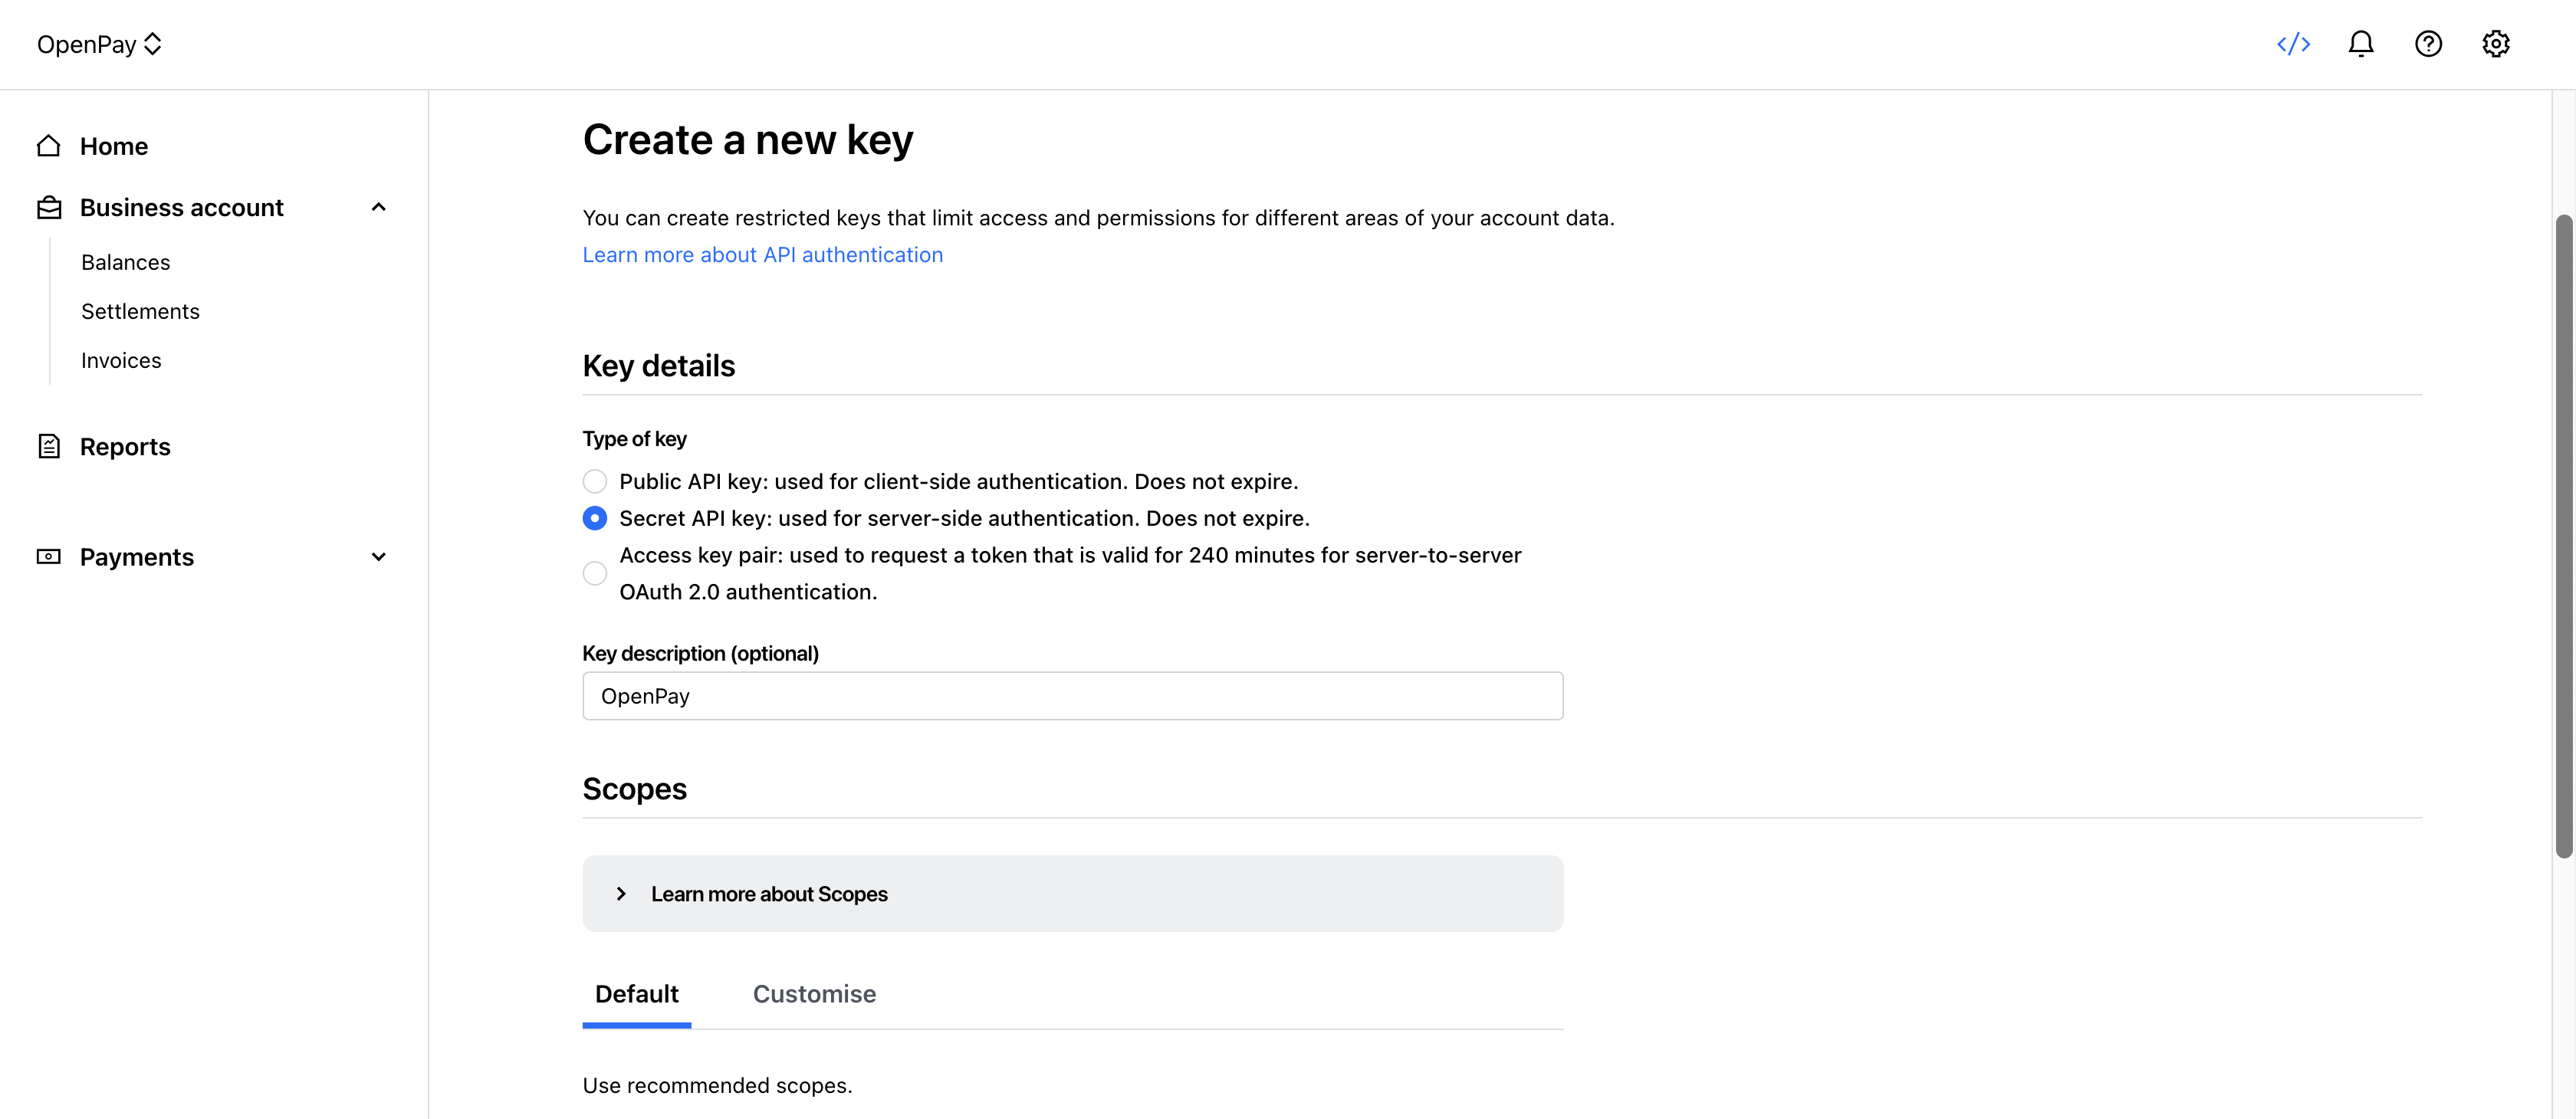Click the Reports document icon

[x=49, y=447]
